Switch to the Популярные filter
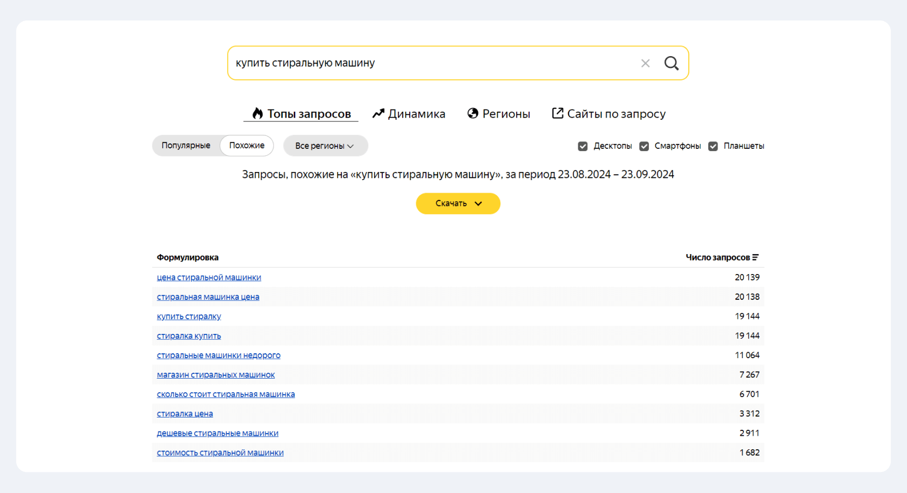Screen dimensions: 907x493 pos(186,145)
